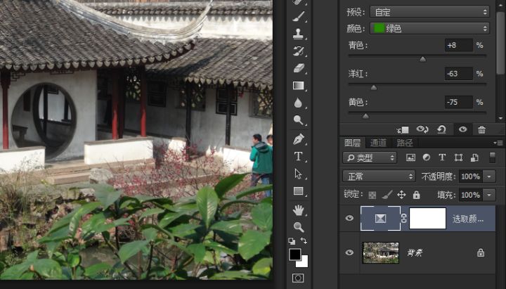Filter layers by shape type
The width and height of the screenshot is (506, 289).
tap(458, 158)
